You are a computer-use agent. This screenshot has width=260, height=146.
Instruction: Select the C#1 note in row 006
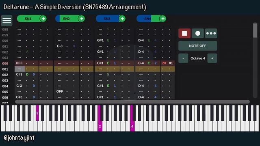[x=100, y=97]
